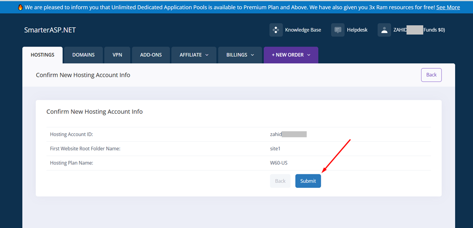Open the ADD-ONS tab
The image size is (473, 228).
tap(151, 55)
